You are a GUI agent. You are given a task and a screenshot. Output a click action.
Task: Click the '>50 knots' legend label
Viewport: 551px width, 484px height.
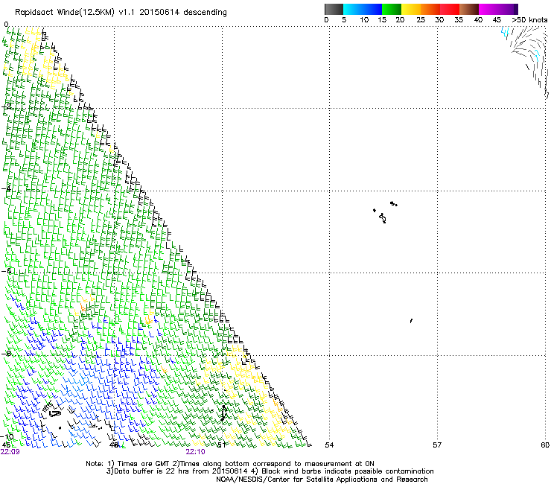coord(529,20)
